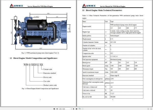153x110 pixels.
Task: Open the page number dropdown arrow
Action: click(x=71, y=109)
